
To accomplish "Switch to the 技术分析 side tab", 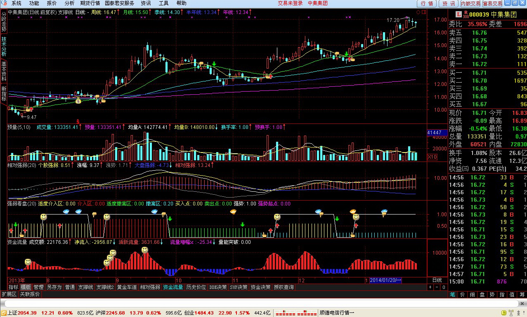I will coord(4,47).
